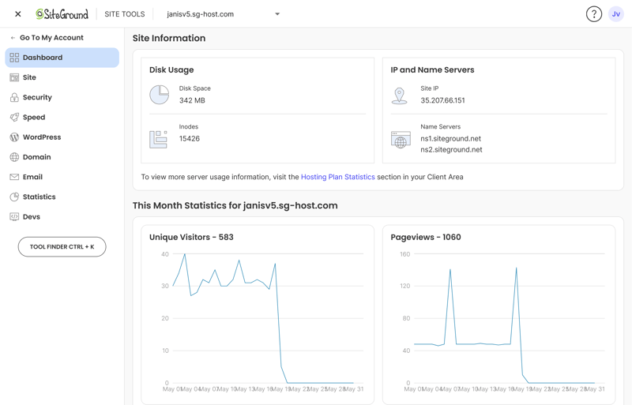Open the help question mark icon
Image resolution: width=632 pixels, height=405 pixels.
tap(594, 14)
